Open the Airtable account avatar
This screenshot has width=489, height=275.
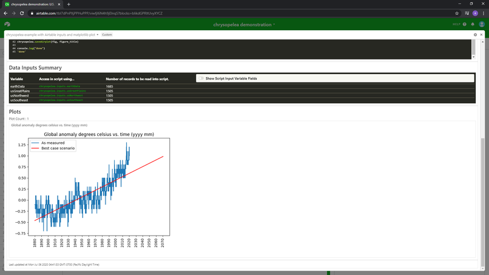click(x=482, y=24)
